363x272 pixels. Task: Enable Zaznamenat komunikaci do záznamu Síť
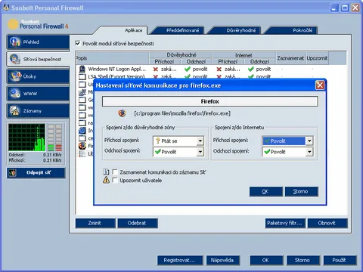point(115,172)
